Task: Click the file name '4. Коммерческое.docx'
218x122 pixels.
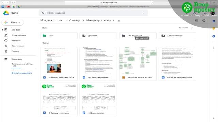Action: click(x=59, y=113)
